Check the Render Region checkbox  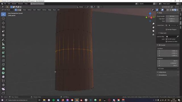click(166, 29)
